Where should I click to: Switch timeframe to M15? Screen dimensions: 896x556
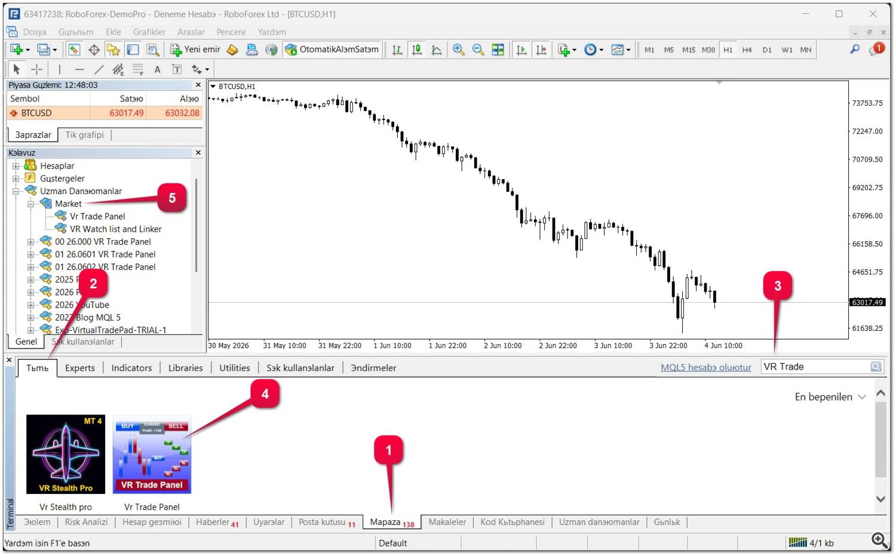click(689, 50)
